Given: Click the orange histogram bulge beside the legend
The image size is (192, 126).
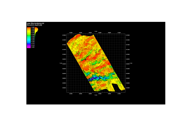Looking at the screenshot, I should point(36,29).
